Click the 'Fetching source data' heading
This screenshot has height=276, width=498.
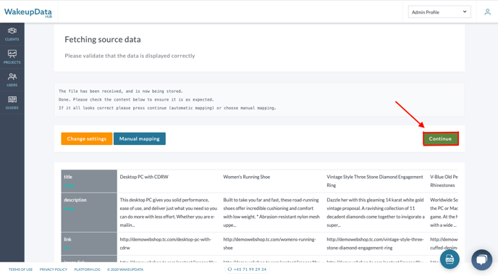(103, 39)
